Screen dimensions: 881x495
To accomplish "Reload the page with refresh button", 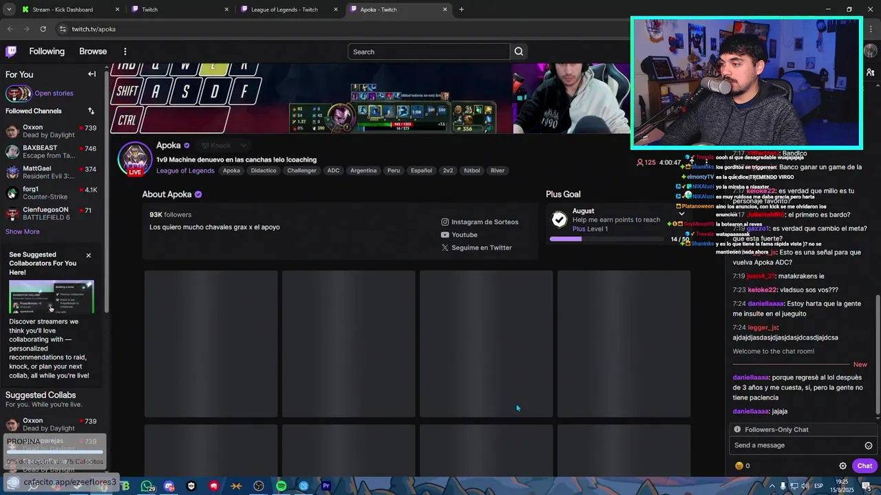I will 43,29.
